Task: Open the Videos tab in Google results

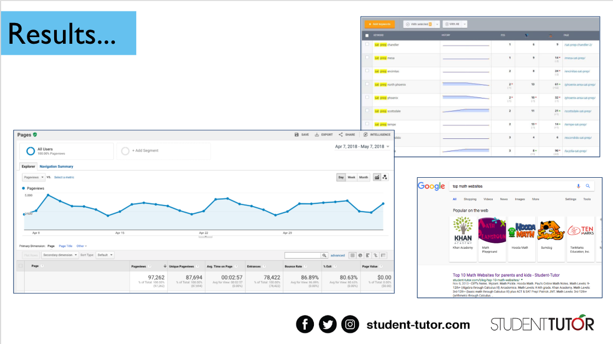Action: coord(488,200)
